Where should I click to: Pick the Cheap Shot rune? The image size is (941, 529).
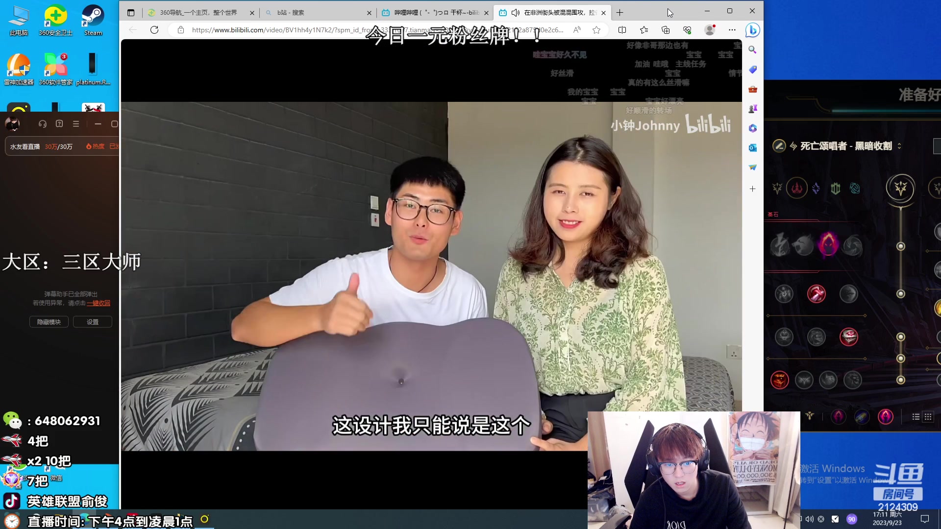tap(784, 294)
